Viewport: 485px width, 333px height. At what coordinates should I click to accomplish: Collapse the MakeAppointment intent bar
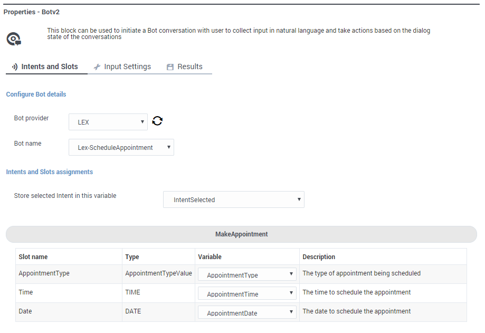tap(241, 234)
